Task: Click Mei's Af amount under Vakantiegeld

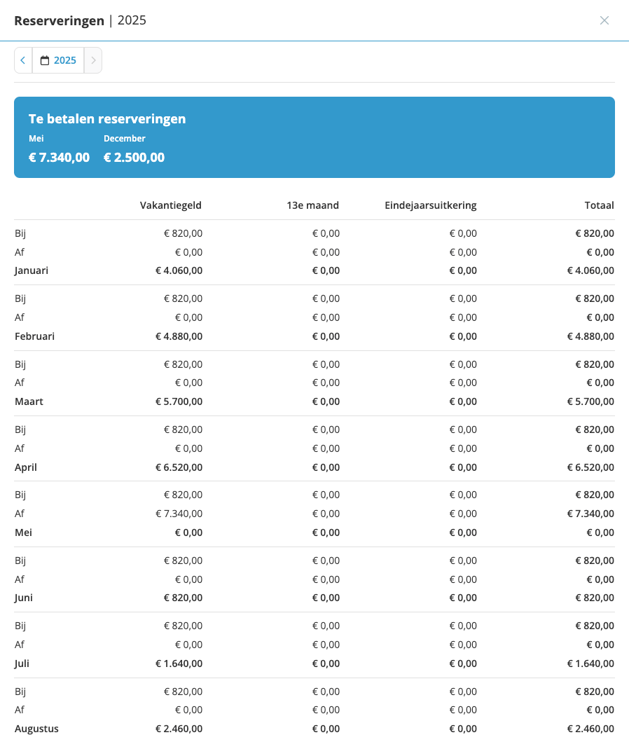Action: click(179, 514)
